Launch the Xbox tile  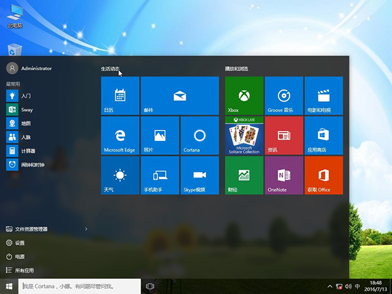[244, 96]
